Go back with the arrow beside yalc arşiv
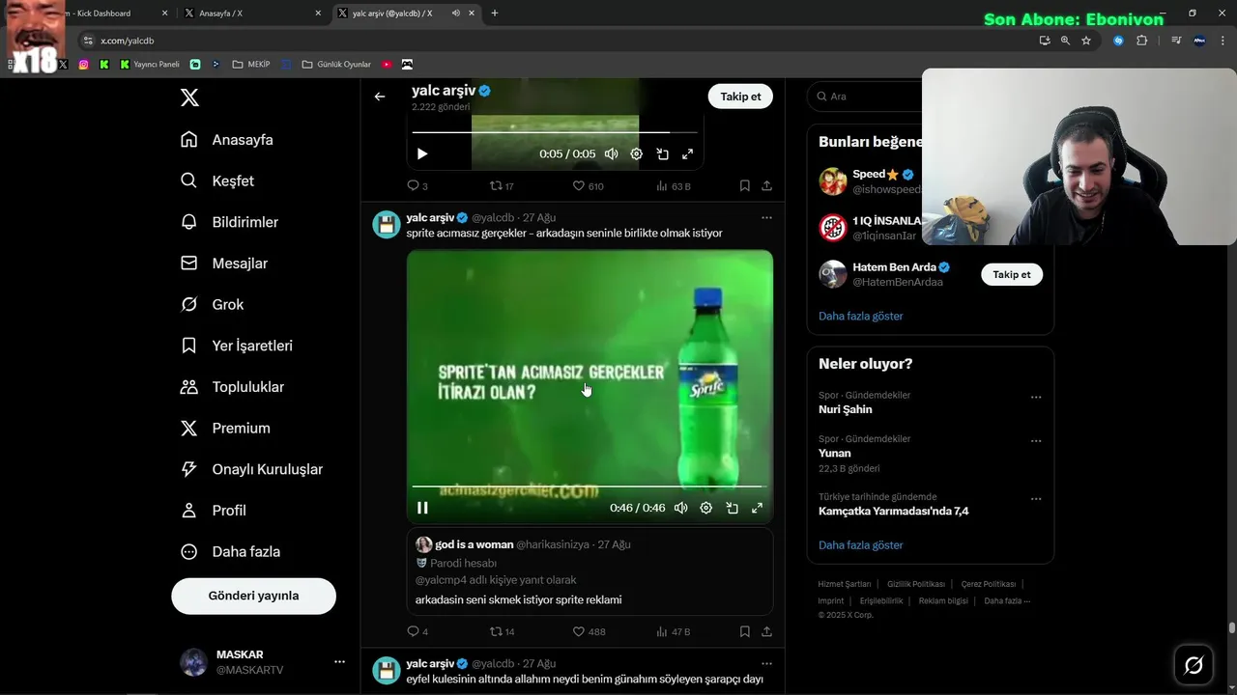The image size is (1237, 695). tap(380, 97)
